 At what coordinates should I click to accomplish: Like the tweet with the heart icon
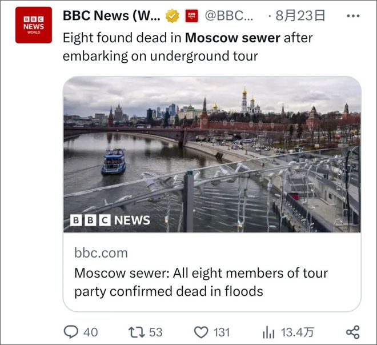201,332
